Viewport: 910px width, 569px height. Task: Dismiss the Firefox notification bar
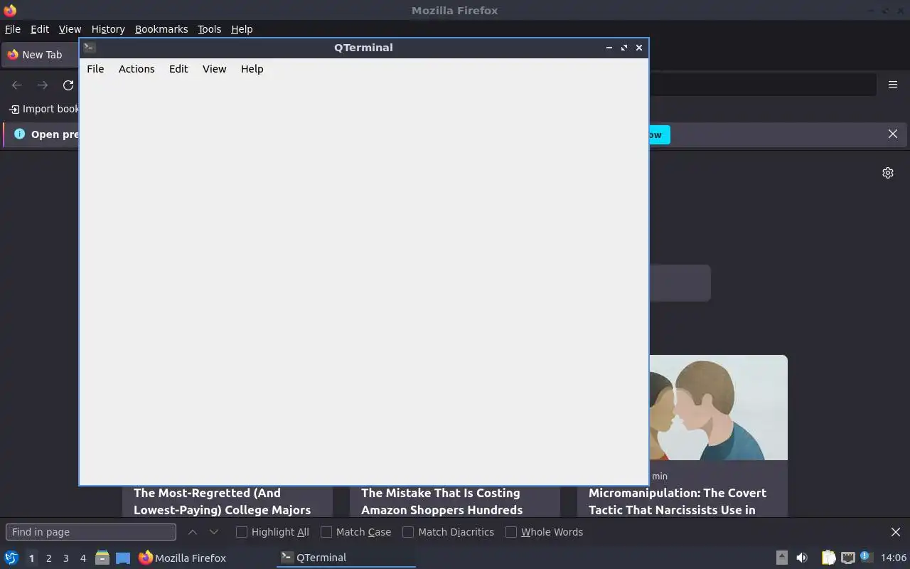coord(893,134)
